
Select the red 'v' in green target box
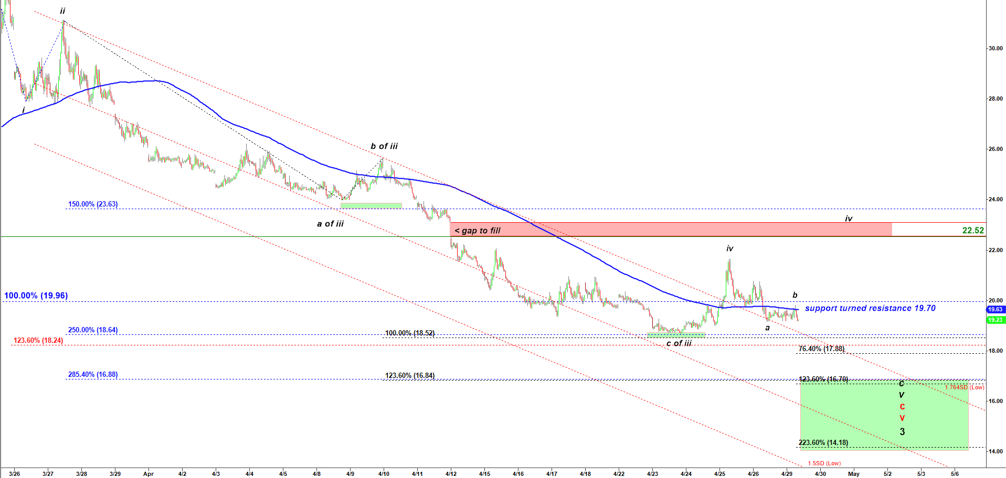click(x=902, y=418)
